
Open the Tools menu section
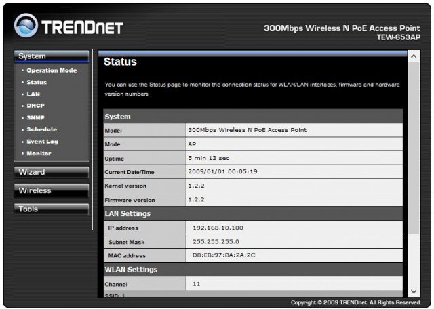click(x=51, y=209)
